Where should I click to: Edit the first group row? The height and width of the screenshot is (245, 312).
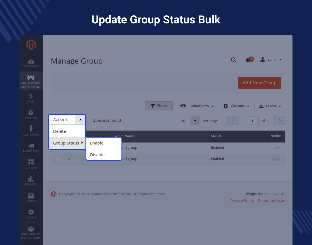pyautogui.click(x=276, y=148)
